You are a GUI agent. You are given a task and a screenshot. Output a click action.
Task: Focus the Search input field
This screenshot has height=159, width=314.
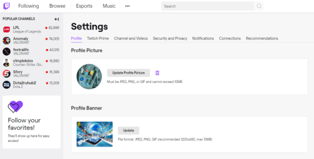point(208,6)
